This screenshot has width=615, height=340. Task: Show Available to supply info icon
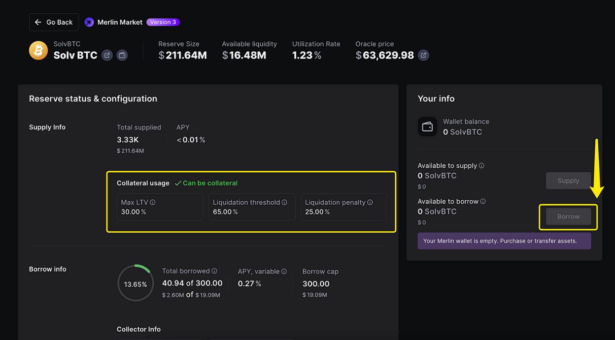point(481,166)
